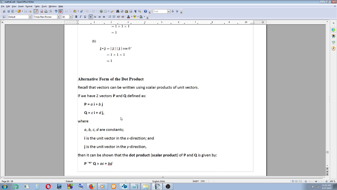Click Export Directly as PDF icon
Viewport: 337px width, 190px height.
(x=42, y=11)
